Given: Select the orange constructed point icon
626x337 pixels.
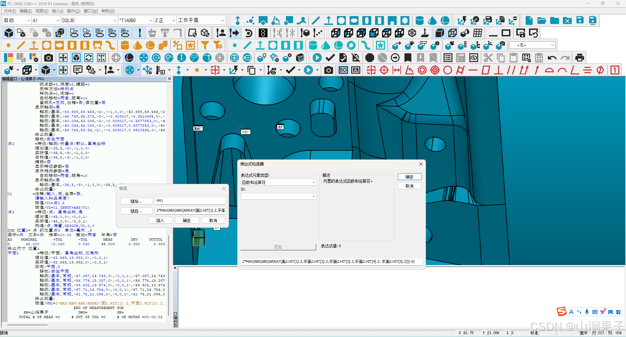Looking at the screenshot, I should [8, 45].
